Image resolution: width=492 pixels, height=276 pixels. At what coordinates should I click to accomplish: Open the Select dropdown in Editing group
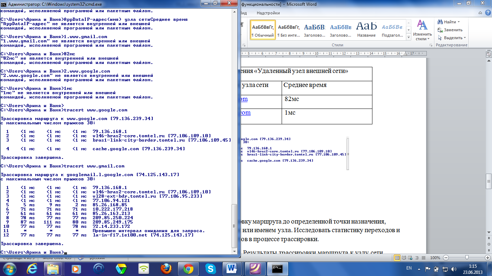point(451,38)
